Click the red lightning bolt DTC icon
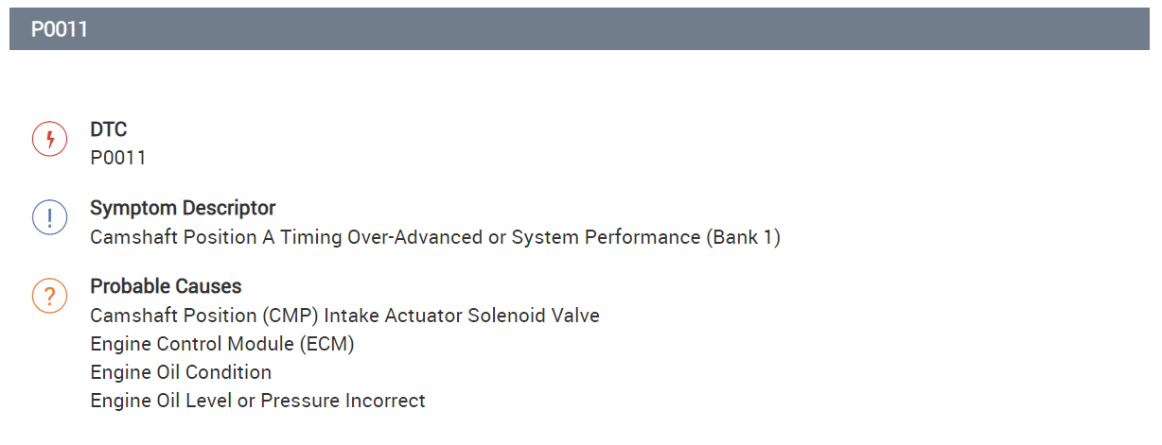 49,140
